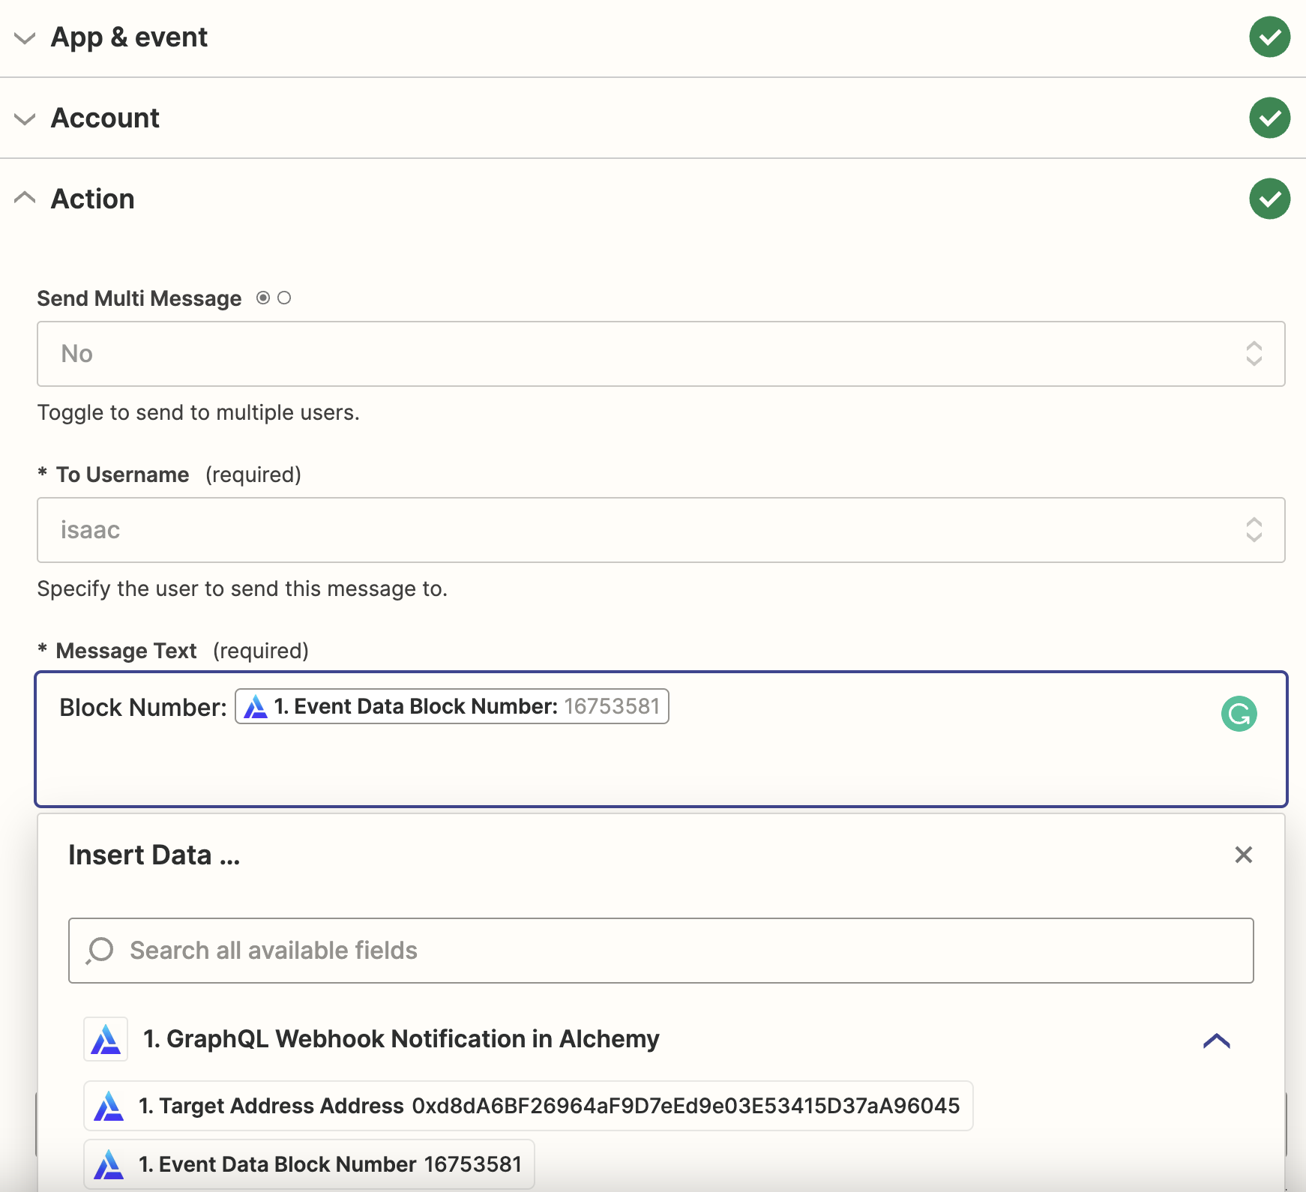Open the To Username dropdown
Image resolution: width=1306 pixels, height=1192 pixels.
660,530
